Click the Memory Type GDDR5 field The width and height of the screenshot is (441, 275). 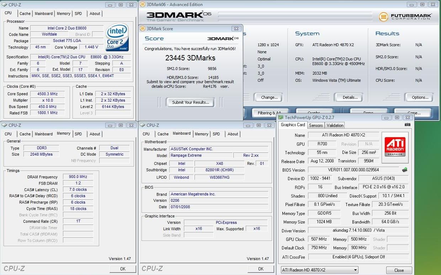[324, 214]
